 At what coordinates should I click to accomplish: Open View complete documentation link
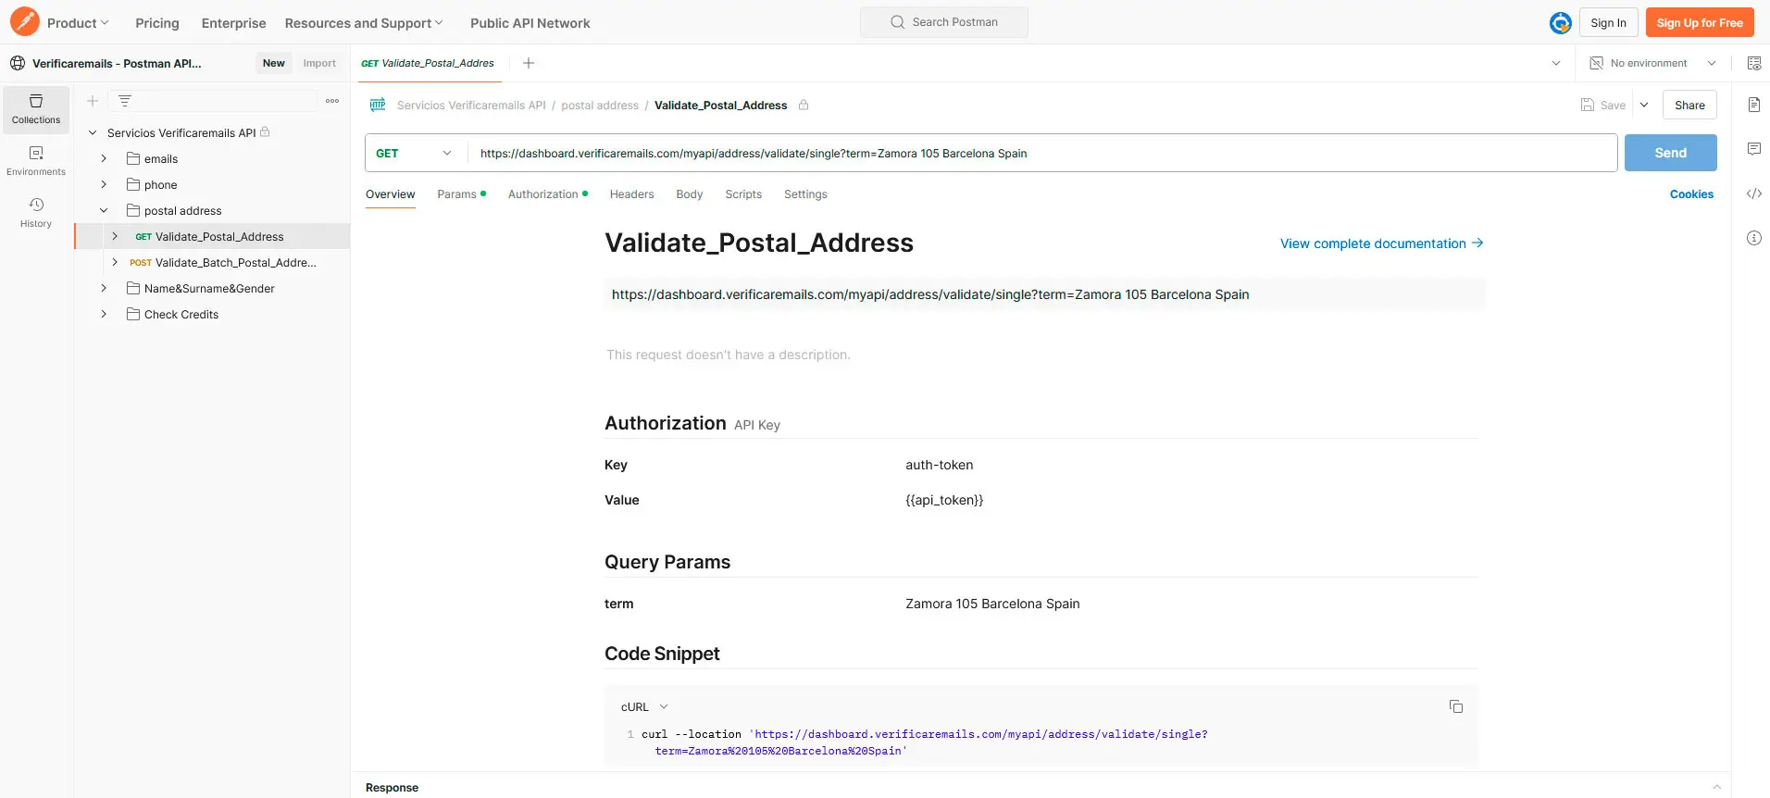pos(1381,243)
